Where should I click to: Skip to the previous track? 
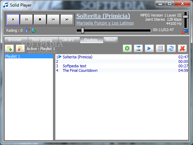point(53,20)
